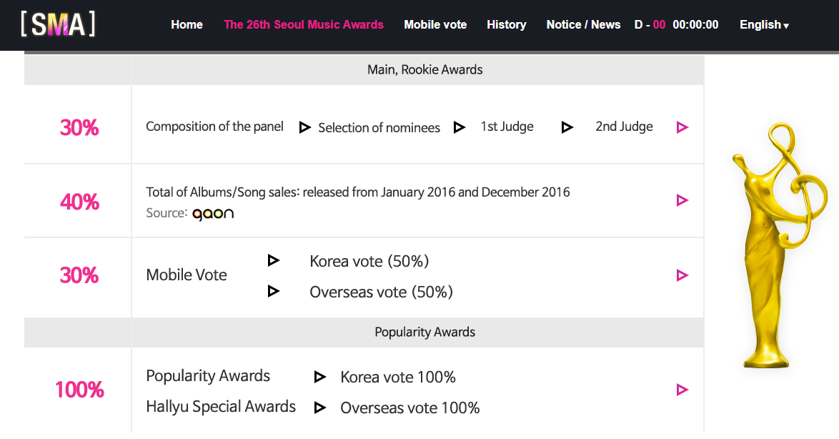Click the Home navigation link
The height and width of the screenshot is (439, 839).
187,24
